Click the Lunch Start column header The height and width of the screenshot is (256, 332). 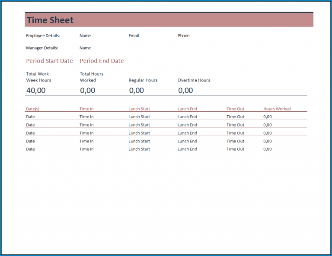(x=139, y=109)
